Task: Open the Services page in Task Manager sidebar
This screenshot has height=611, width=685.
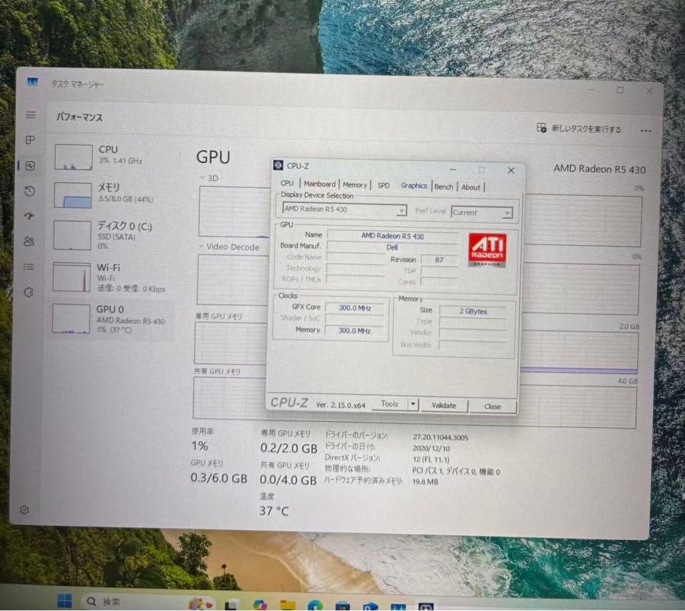Action: pyautogui.click(x=29, y=292)
